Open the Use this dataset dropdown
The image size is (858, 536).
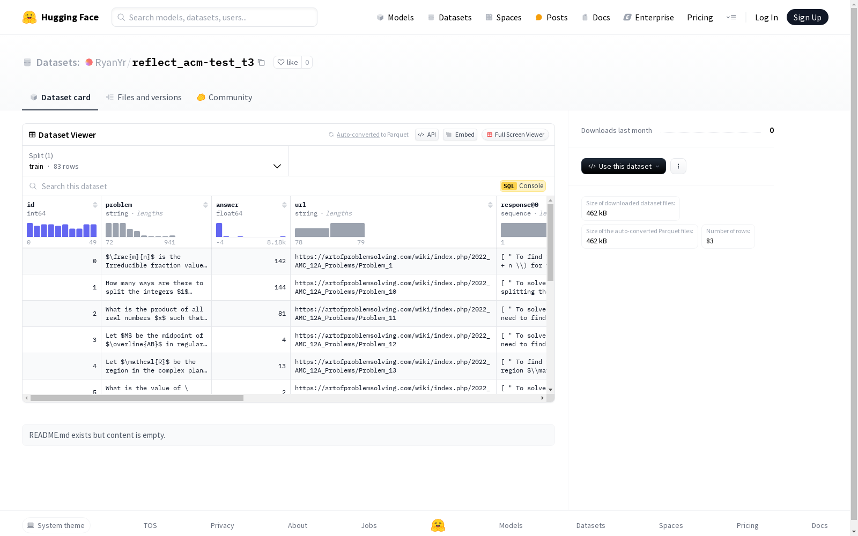point(624,166)
